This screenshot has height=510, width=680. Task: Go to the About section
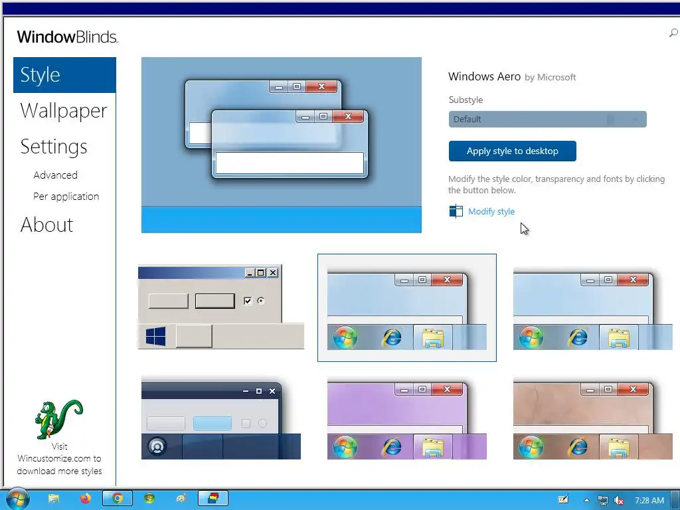pos(47,225)
